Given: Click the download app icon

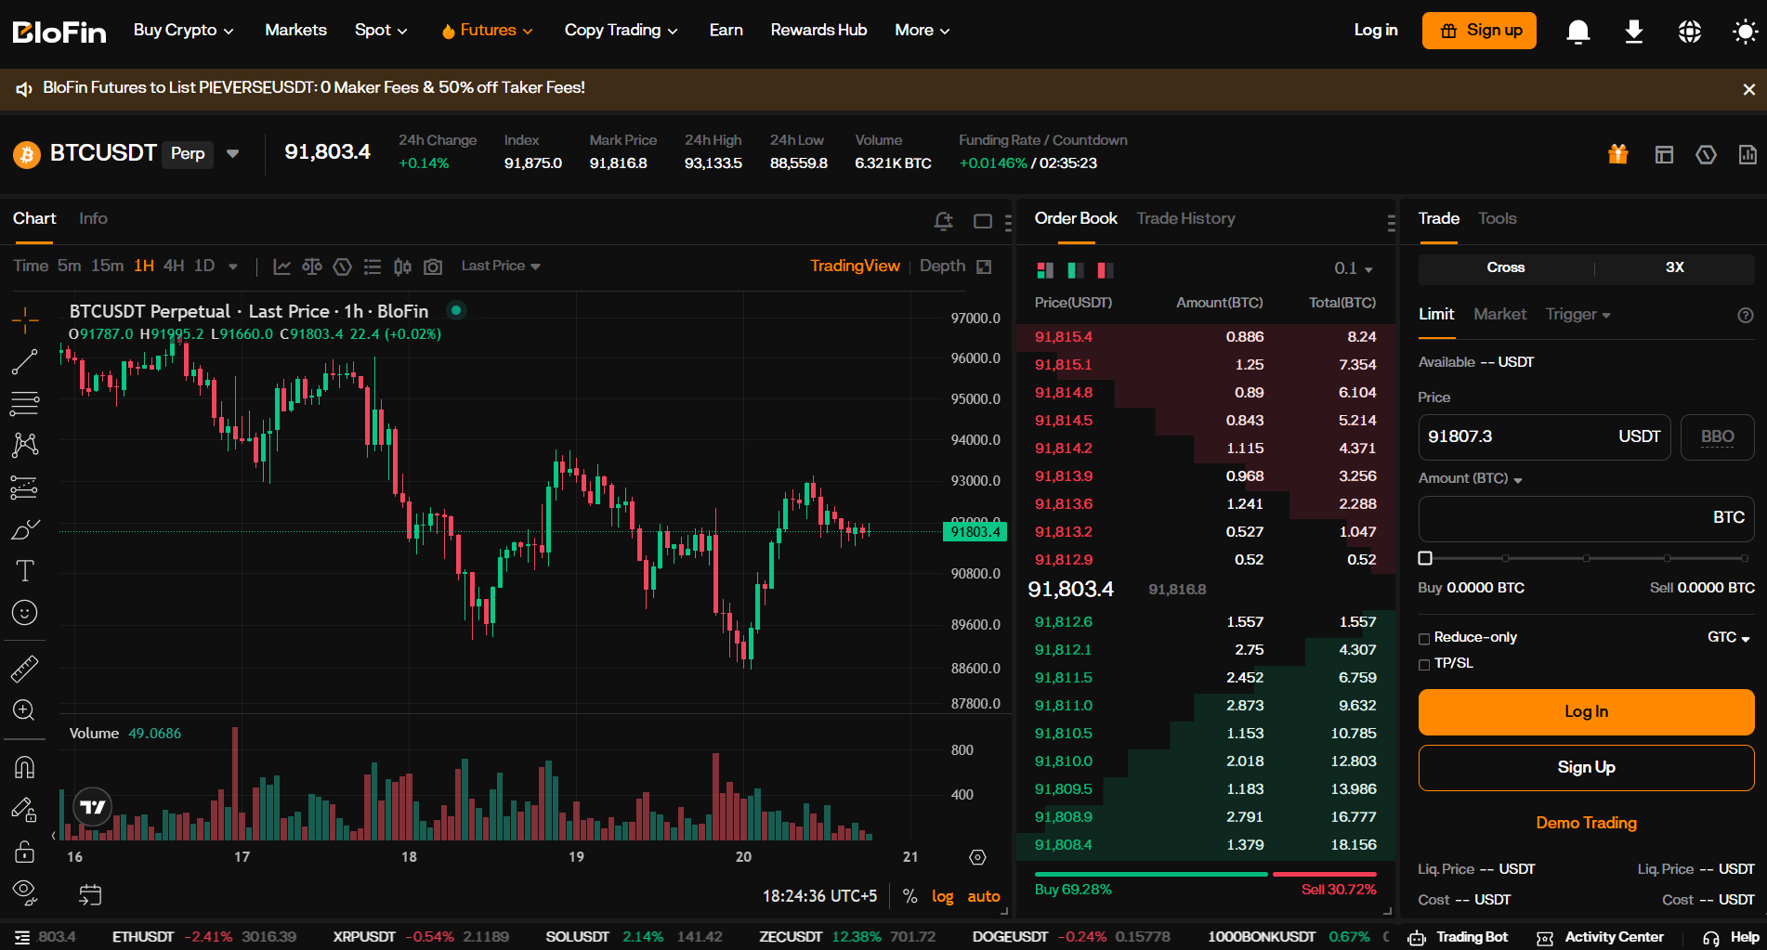Looking at the screenshot, I should point(1633,32).
